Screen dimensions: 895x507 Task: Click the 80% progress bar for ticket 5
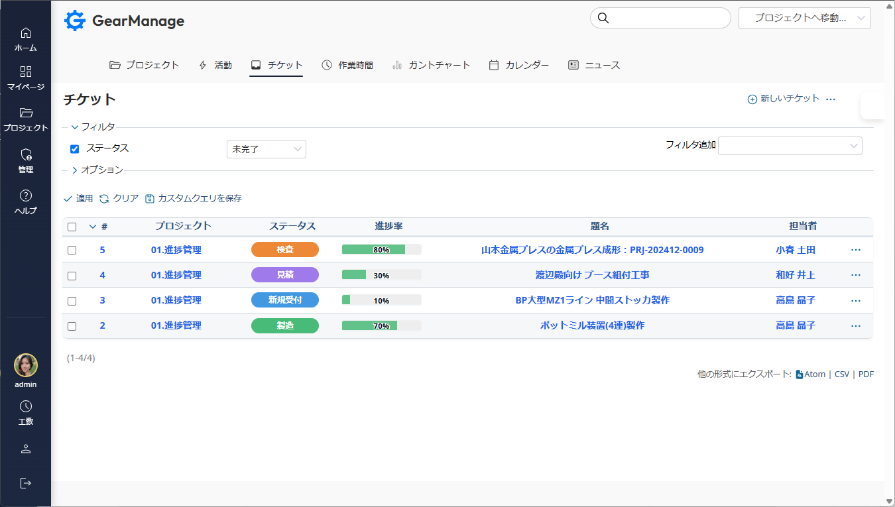tap(381, 250)
